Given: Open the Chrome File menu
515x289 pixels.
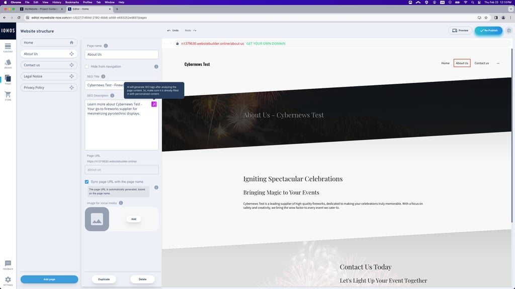Looking at the screenshot, I should tap(27, 3).
